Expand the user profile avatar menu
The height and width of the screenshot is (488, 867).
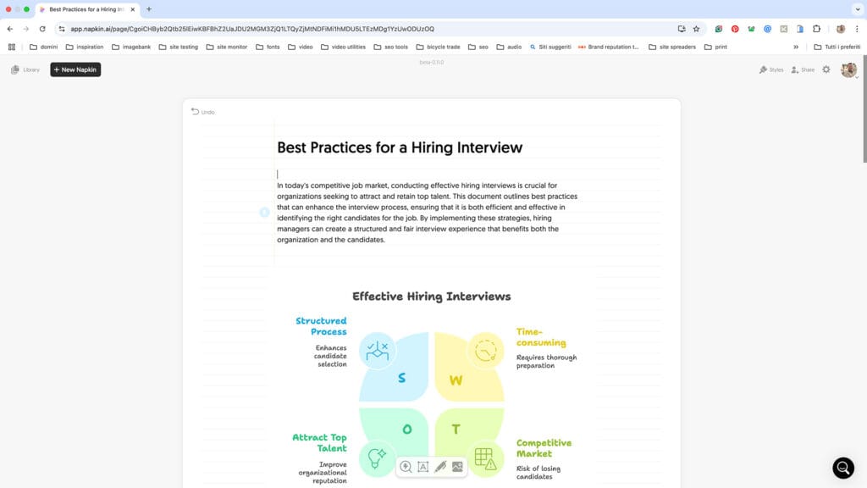tap(848, 70)
